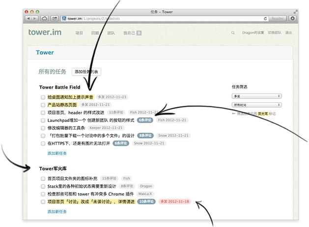Viewport: 309px width, 227px height.
Task: Open task 检查那些可能和 tower 有冲突多 Chrome 插件
Action: [x=91, y=194]
